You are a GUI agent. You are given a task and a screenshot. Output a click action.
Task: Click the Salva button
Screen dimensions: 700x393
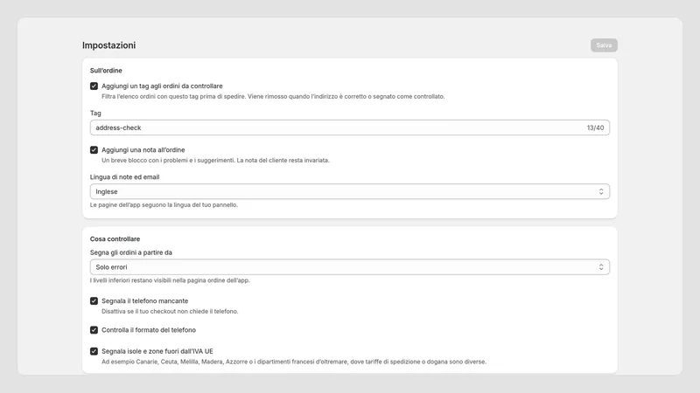(x=604, y=45)
